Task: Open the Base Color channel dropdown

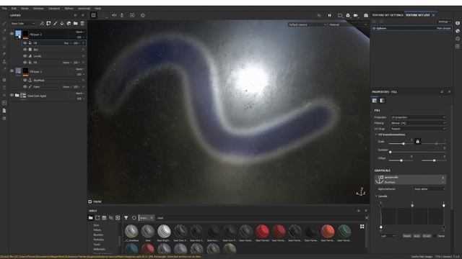Action: pyautogui.click(x=22, y=24)
